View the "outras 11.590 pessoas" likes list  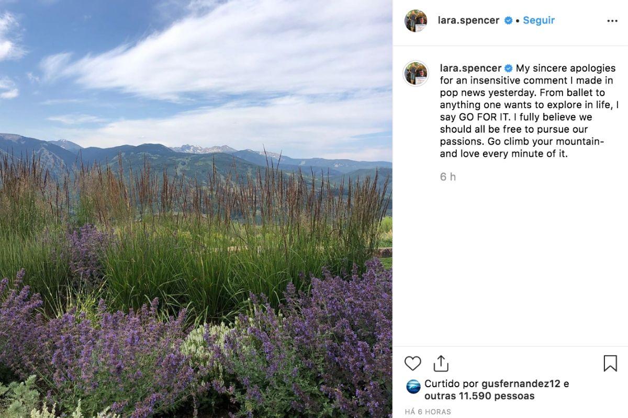coord(479,396)
